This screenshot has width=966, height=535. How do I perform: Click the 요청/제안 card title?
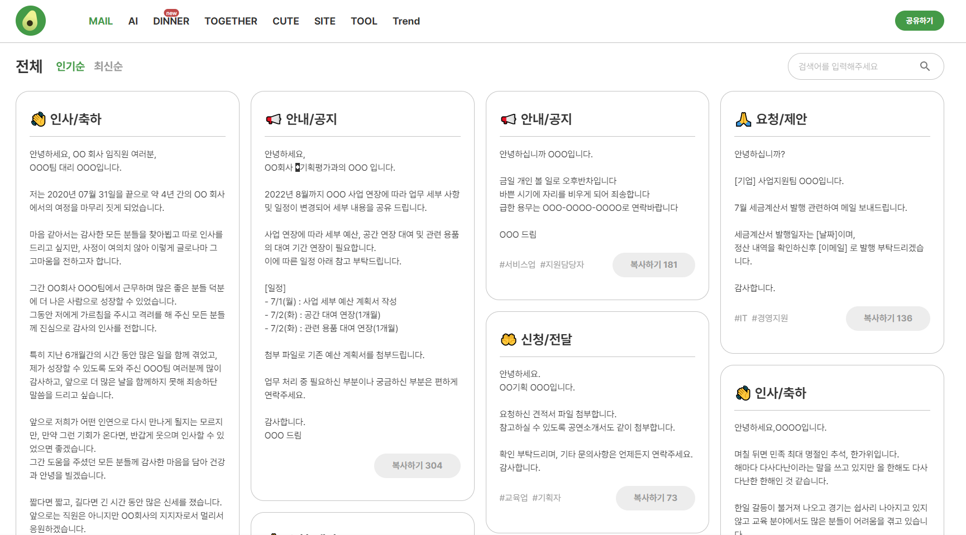[x=781, y=119]
